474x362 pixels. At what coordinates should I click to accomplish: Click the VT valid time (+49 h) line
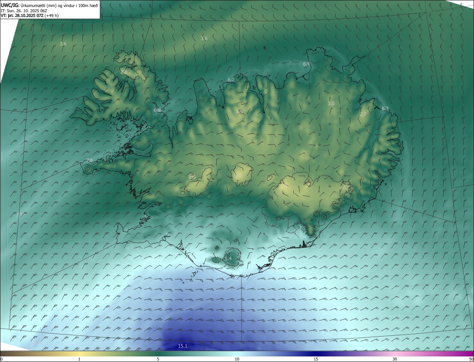(30, 16)
